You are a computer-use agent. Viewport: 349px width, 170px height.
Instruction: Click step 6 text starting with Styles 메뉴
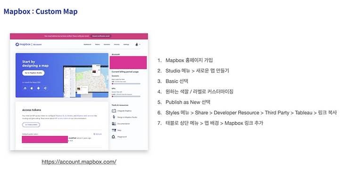(251, 112)
